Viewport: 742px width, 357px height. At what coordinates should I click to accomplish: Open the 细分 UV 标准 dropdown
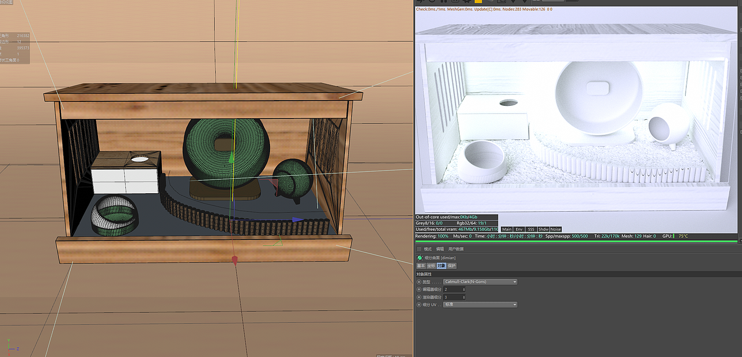(x=480, y=304)
